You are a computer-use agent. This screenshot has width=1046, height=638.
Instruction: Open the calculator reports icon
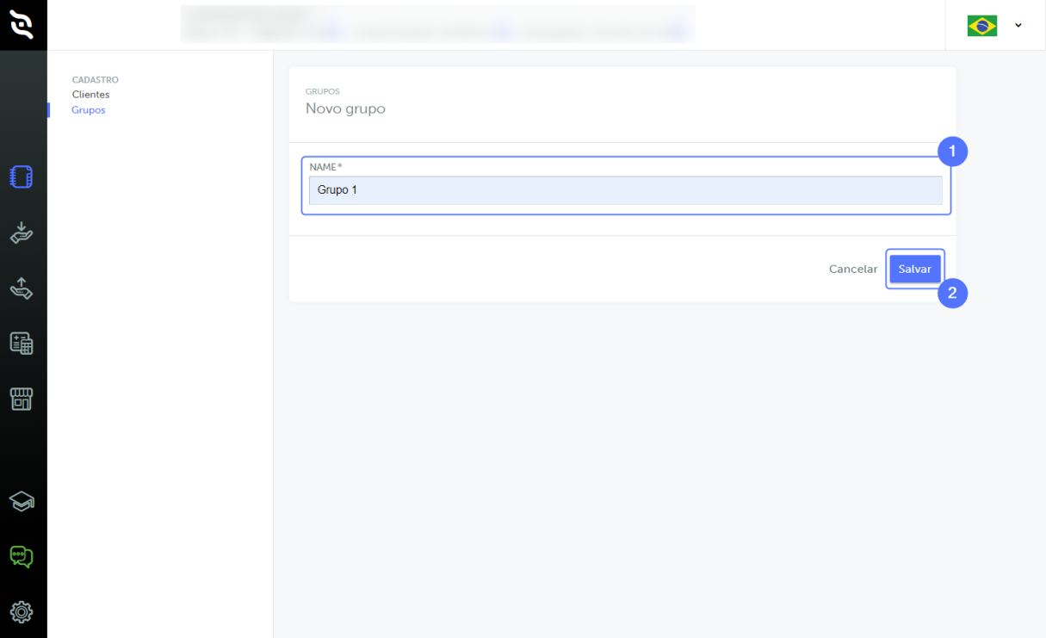tap(22, 344)
